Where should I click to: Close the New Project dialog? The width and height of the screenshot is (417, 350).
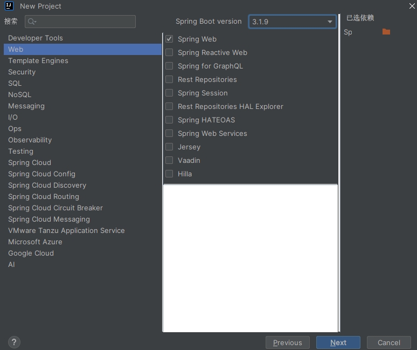(x=412, y=6)
